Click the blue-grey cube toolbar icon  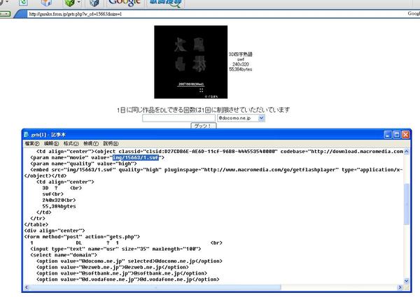pos(94,3)
